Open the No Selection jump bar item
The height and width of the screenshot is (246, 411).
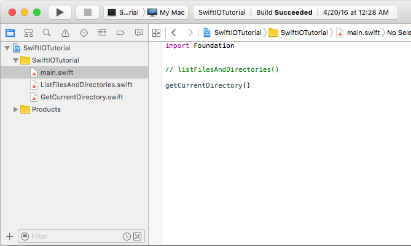coord(399,33)
